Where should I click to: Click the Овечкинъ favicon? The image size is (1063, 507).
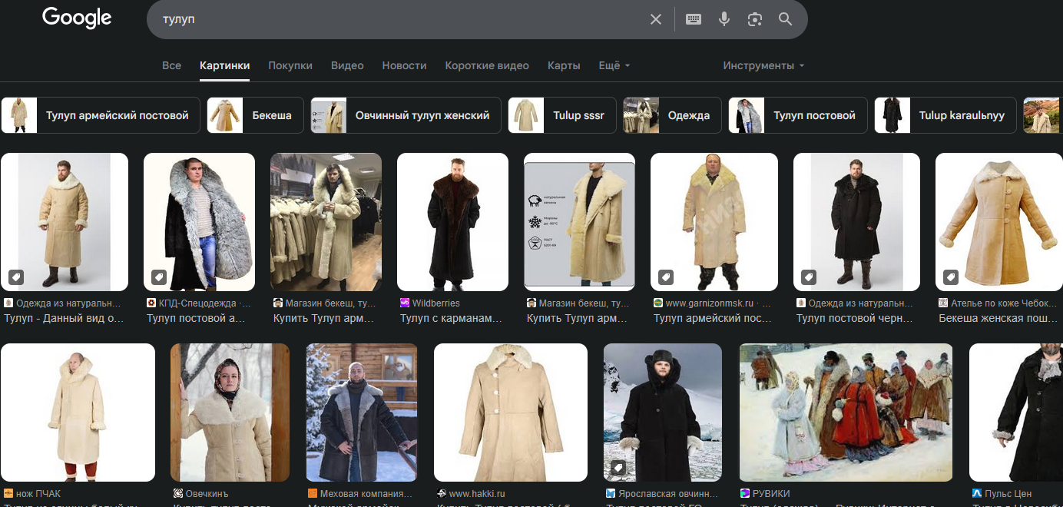178,494
